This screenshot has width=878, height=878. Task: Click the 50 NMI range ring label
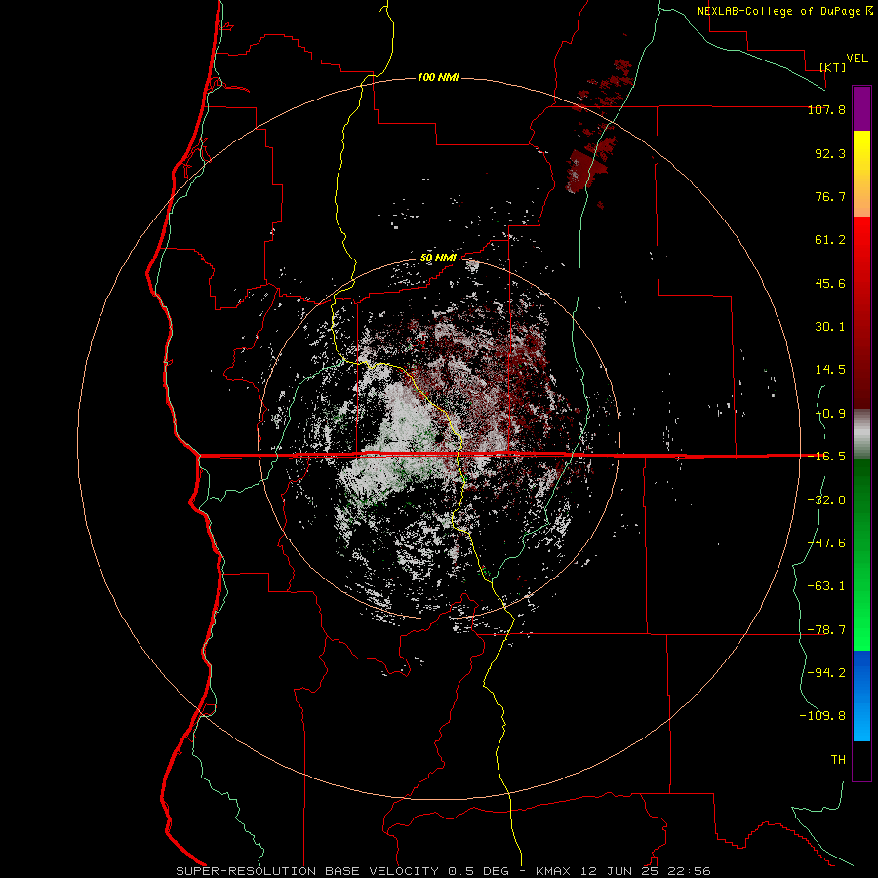pyautogui.click(x=438, y=259)
